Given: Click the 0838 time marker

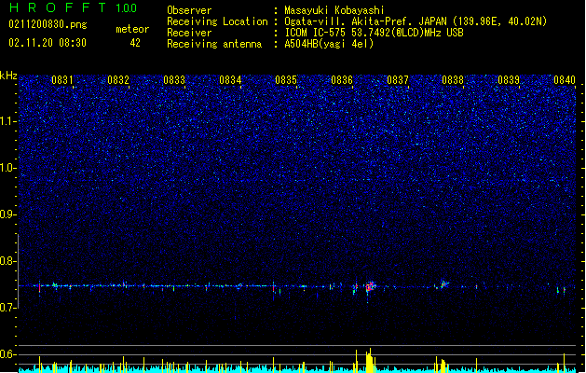Looking at the screenshot, I should coord(453,80).
